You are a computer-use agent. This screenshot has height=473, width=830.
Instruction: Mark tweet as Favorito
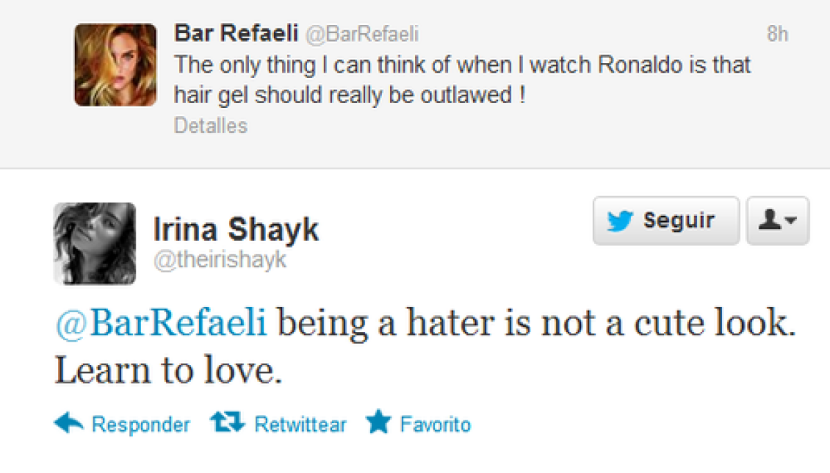pyautogui.click(x=435, y=424)
